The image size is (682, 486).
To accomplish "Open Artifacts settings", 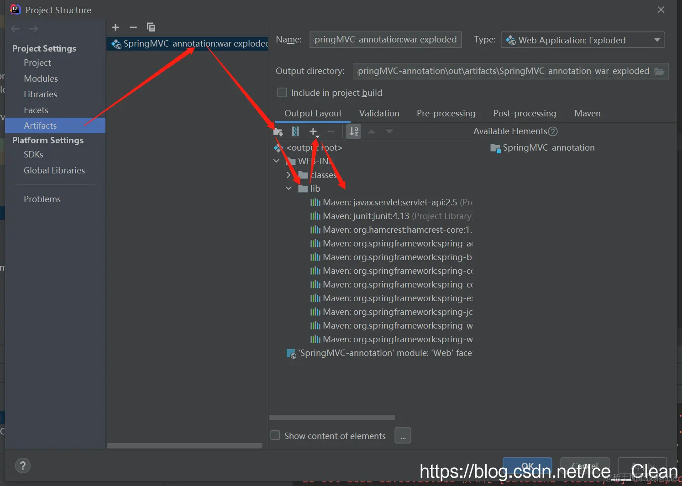I will pos(55,125).
